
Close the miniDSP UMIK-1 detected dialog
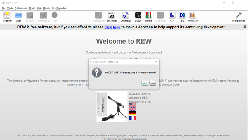(156, 62)
